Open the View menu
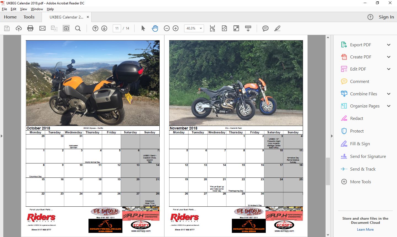 [x=23, y=9]
